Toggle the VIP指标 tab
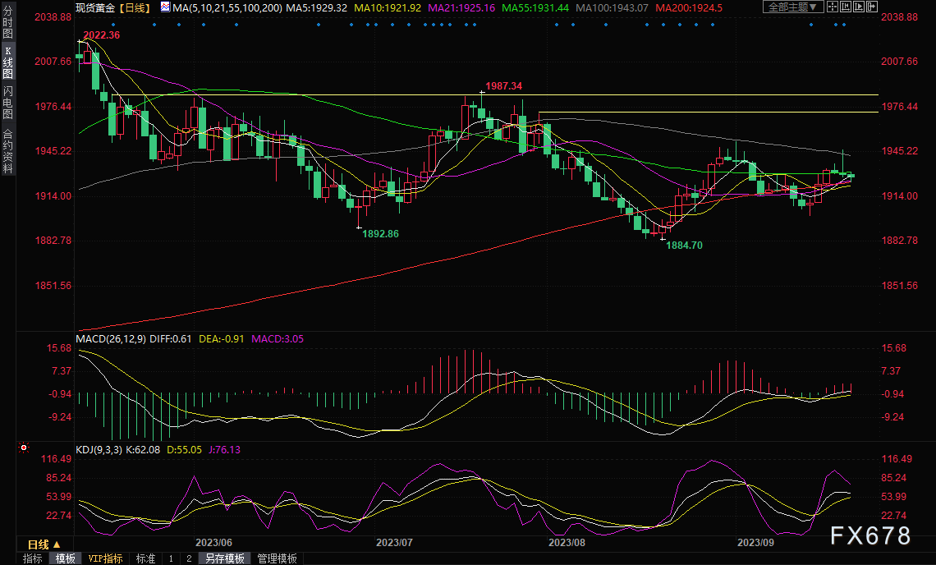936x565 pixels. [x=105, y=558]
